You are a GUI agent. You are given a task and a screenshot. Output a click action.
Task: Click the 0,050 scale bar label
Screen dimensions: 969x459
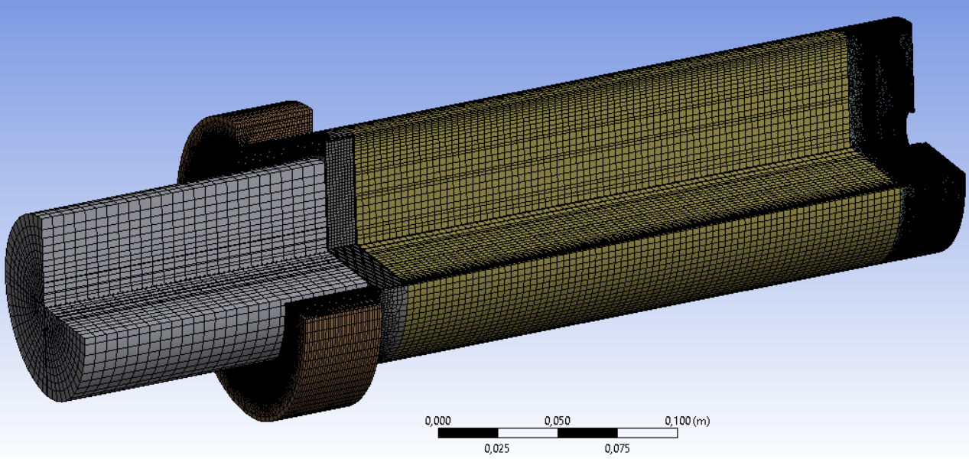click(557, 422)
